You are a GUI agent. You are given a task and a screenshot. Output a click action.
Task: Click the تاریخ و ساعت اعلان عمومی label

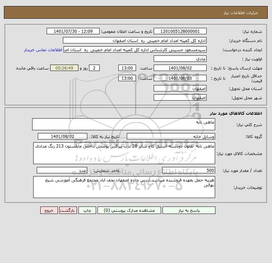pyautogui.click(x=127, y=31)
